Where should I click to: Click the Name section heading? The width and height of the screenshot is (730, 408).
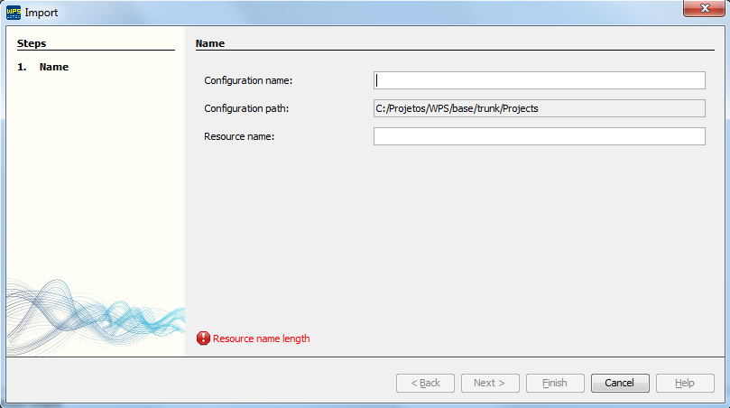[x=210, y=42]
